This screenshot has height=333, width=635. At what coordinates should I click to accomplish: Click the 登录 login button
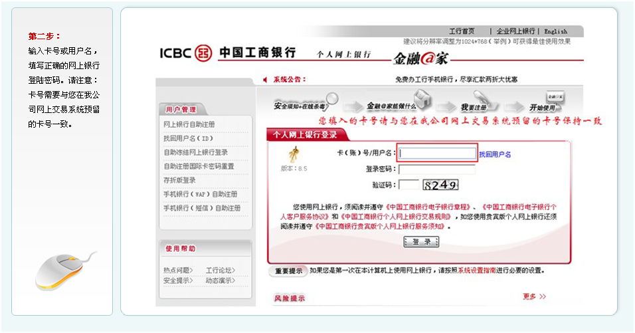pyautogui.click(x=421, y=242)
